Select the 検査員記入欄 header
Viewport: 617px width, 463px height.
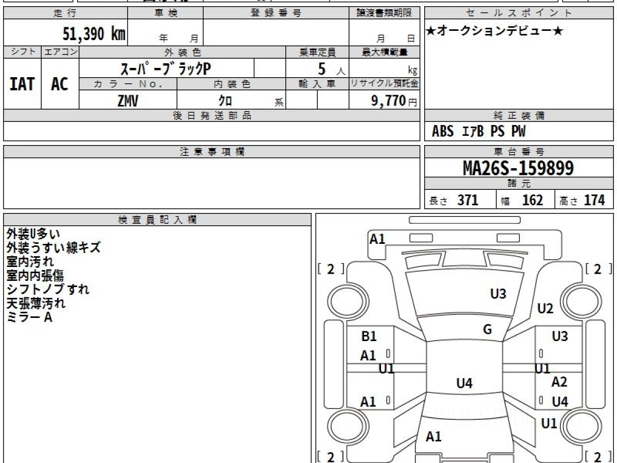[157, 220]
